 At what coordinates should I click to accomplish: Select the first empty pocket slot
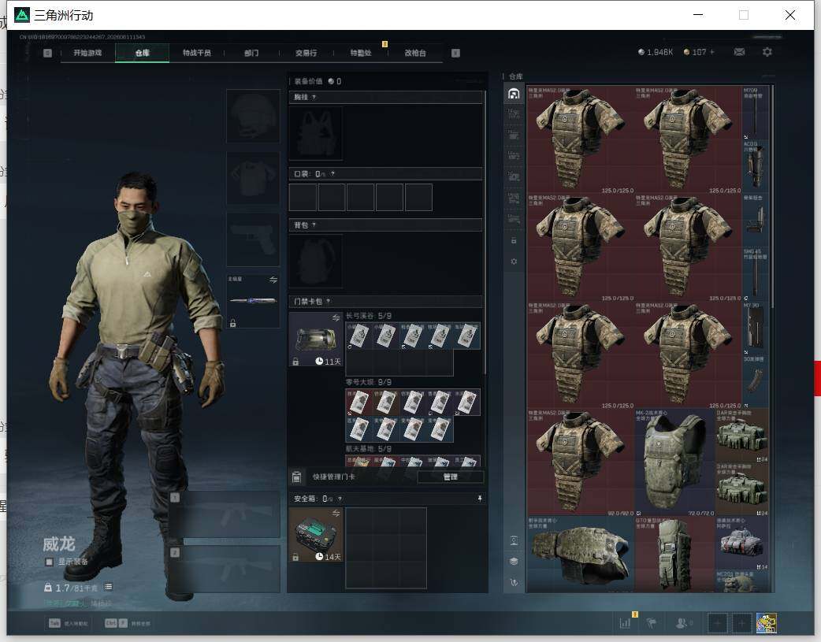point(303,197)
